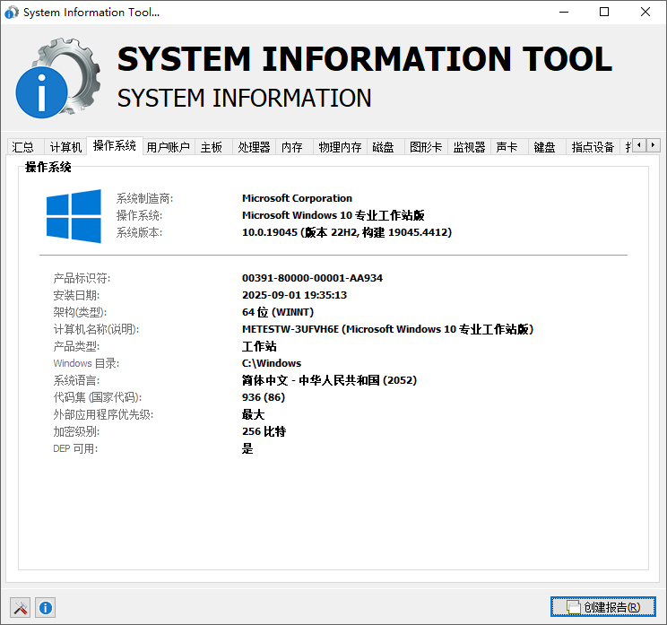Image resolution: width=667 pixels, height=625 pixels.
Task: Click the gear-and-info application logo
Action: point(58,78)
